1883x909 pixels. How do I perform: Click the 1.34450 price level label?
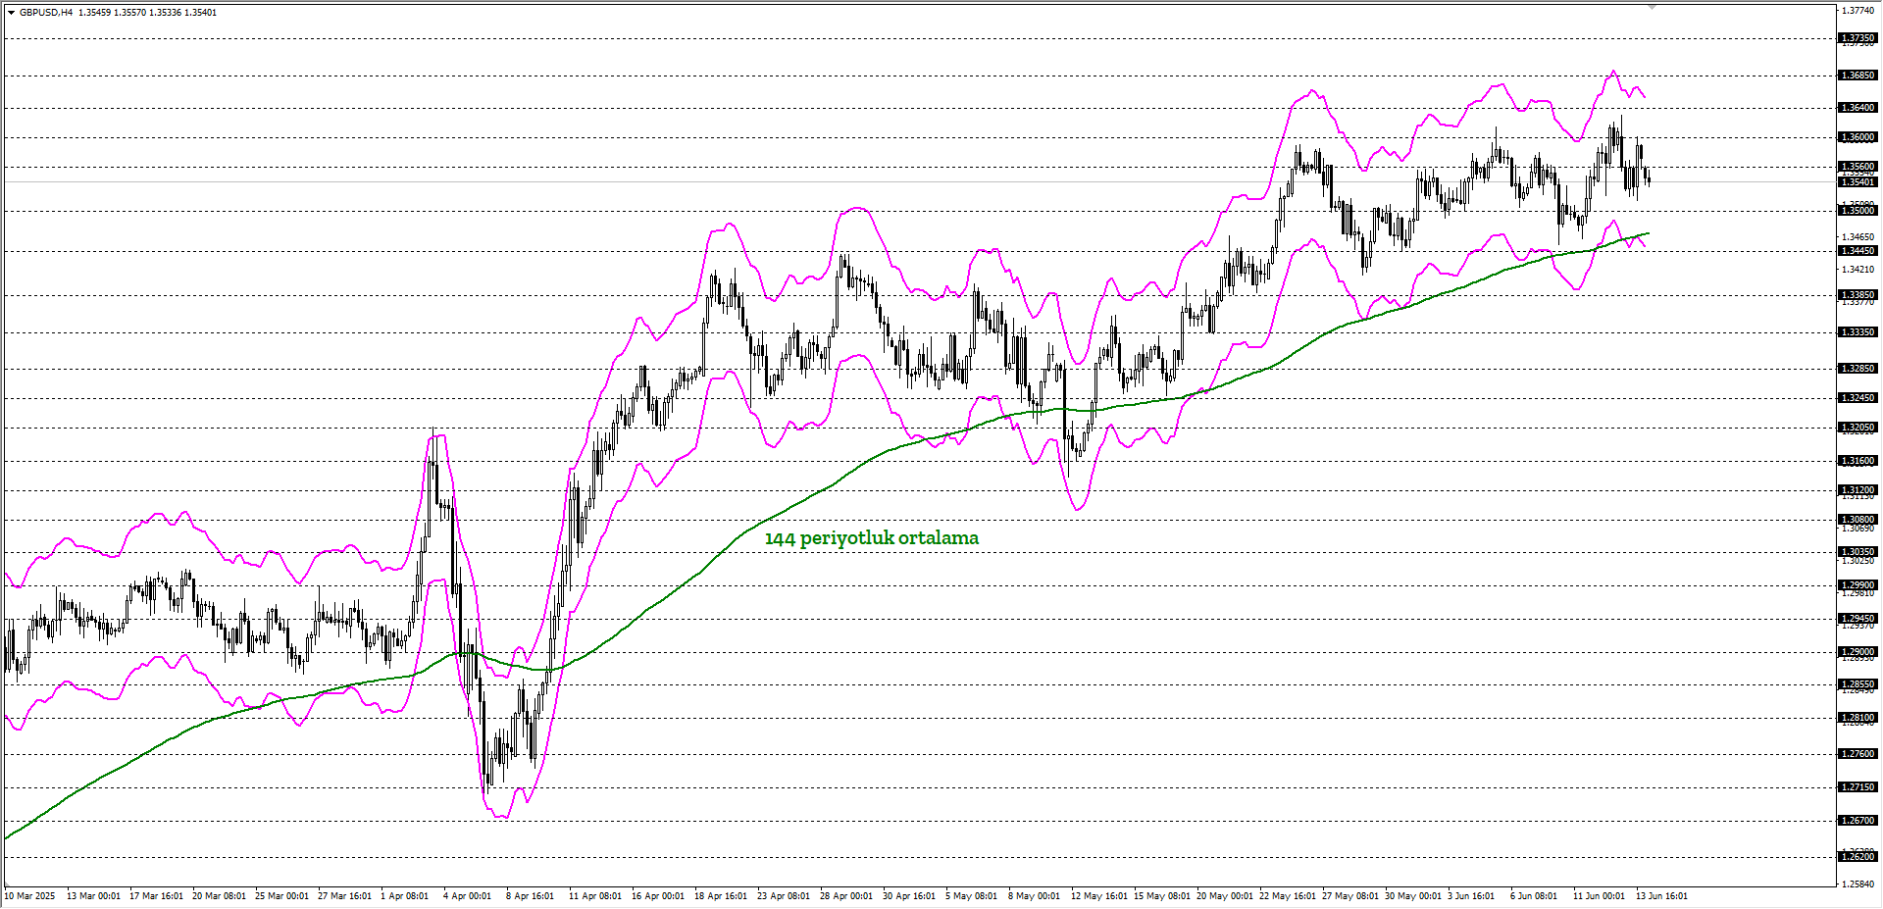(x=1857, y=251)
